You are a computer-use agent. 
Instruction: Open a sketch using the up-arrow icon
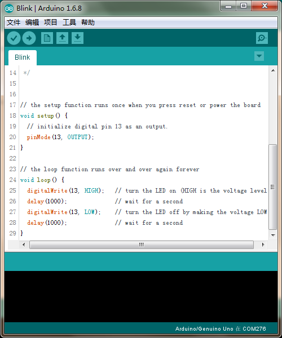[63, 38]
